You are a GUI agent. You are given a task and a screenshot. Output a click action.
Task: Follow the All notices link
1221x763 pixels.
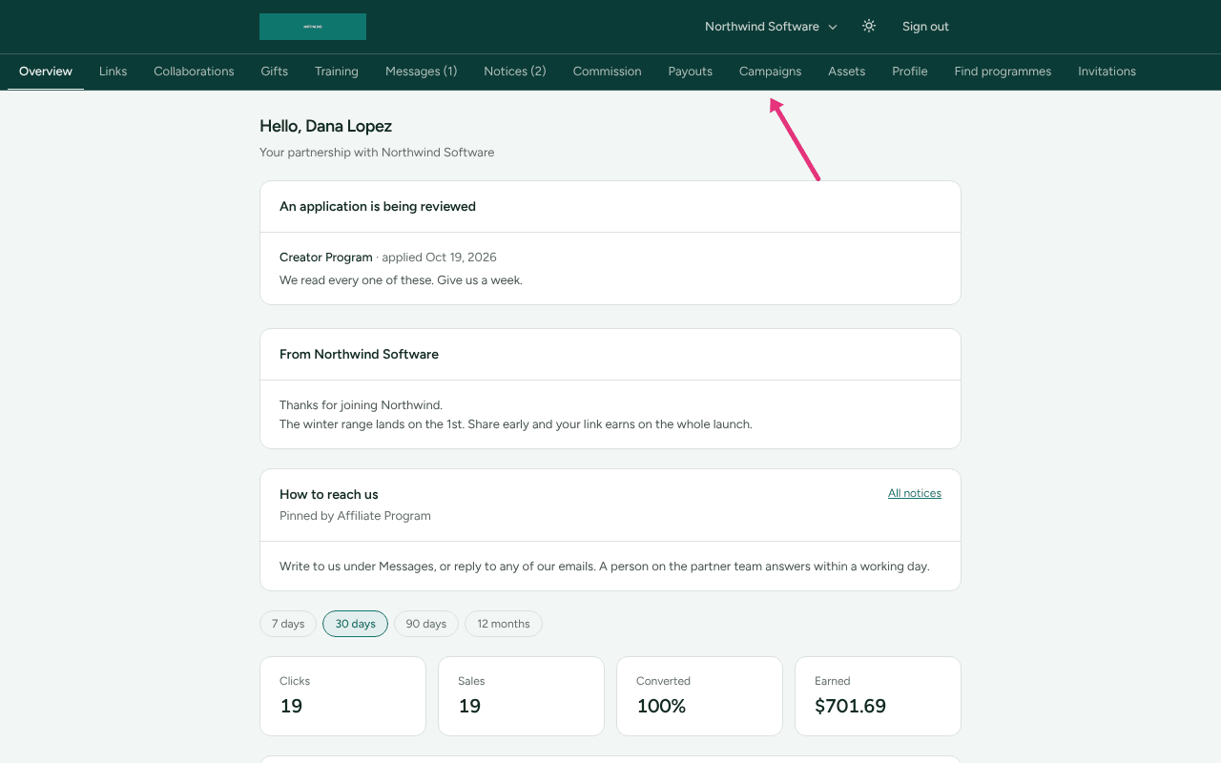pyautogui.click(x=915, y=493)
